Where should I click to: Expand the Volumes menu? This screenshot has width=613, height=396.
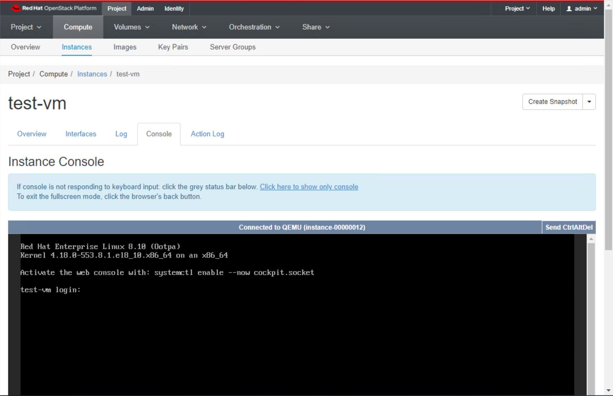point(132,27)
